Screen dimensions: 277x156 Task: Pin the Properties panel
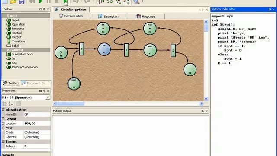click(x=44, y=91)
